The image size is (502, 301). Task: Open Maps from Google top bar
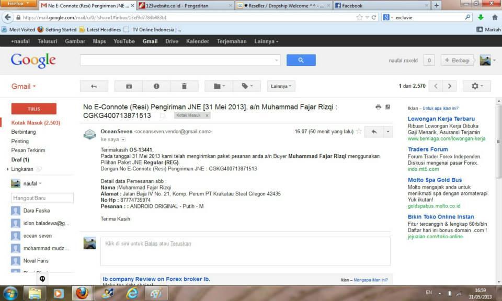tap(99, 41)
